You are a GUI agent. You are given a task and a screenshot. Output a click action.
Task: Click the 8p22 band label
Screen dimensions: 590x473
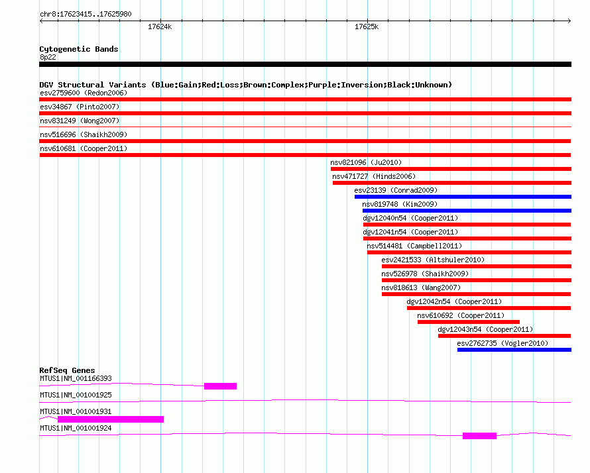48,57
